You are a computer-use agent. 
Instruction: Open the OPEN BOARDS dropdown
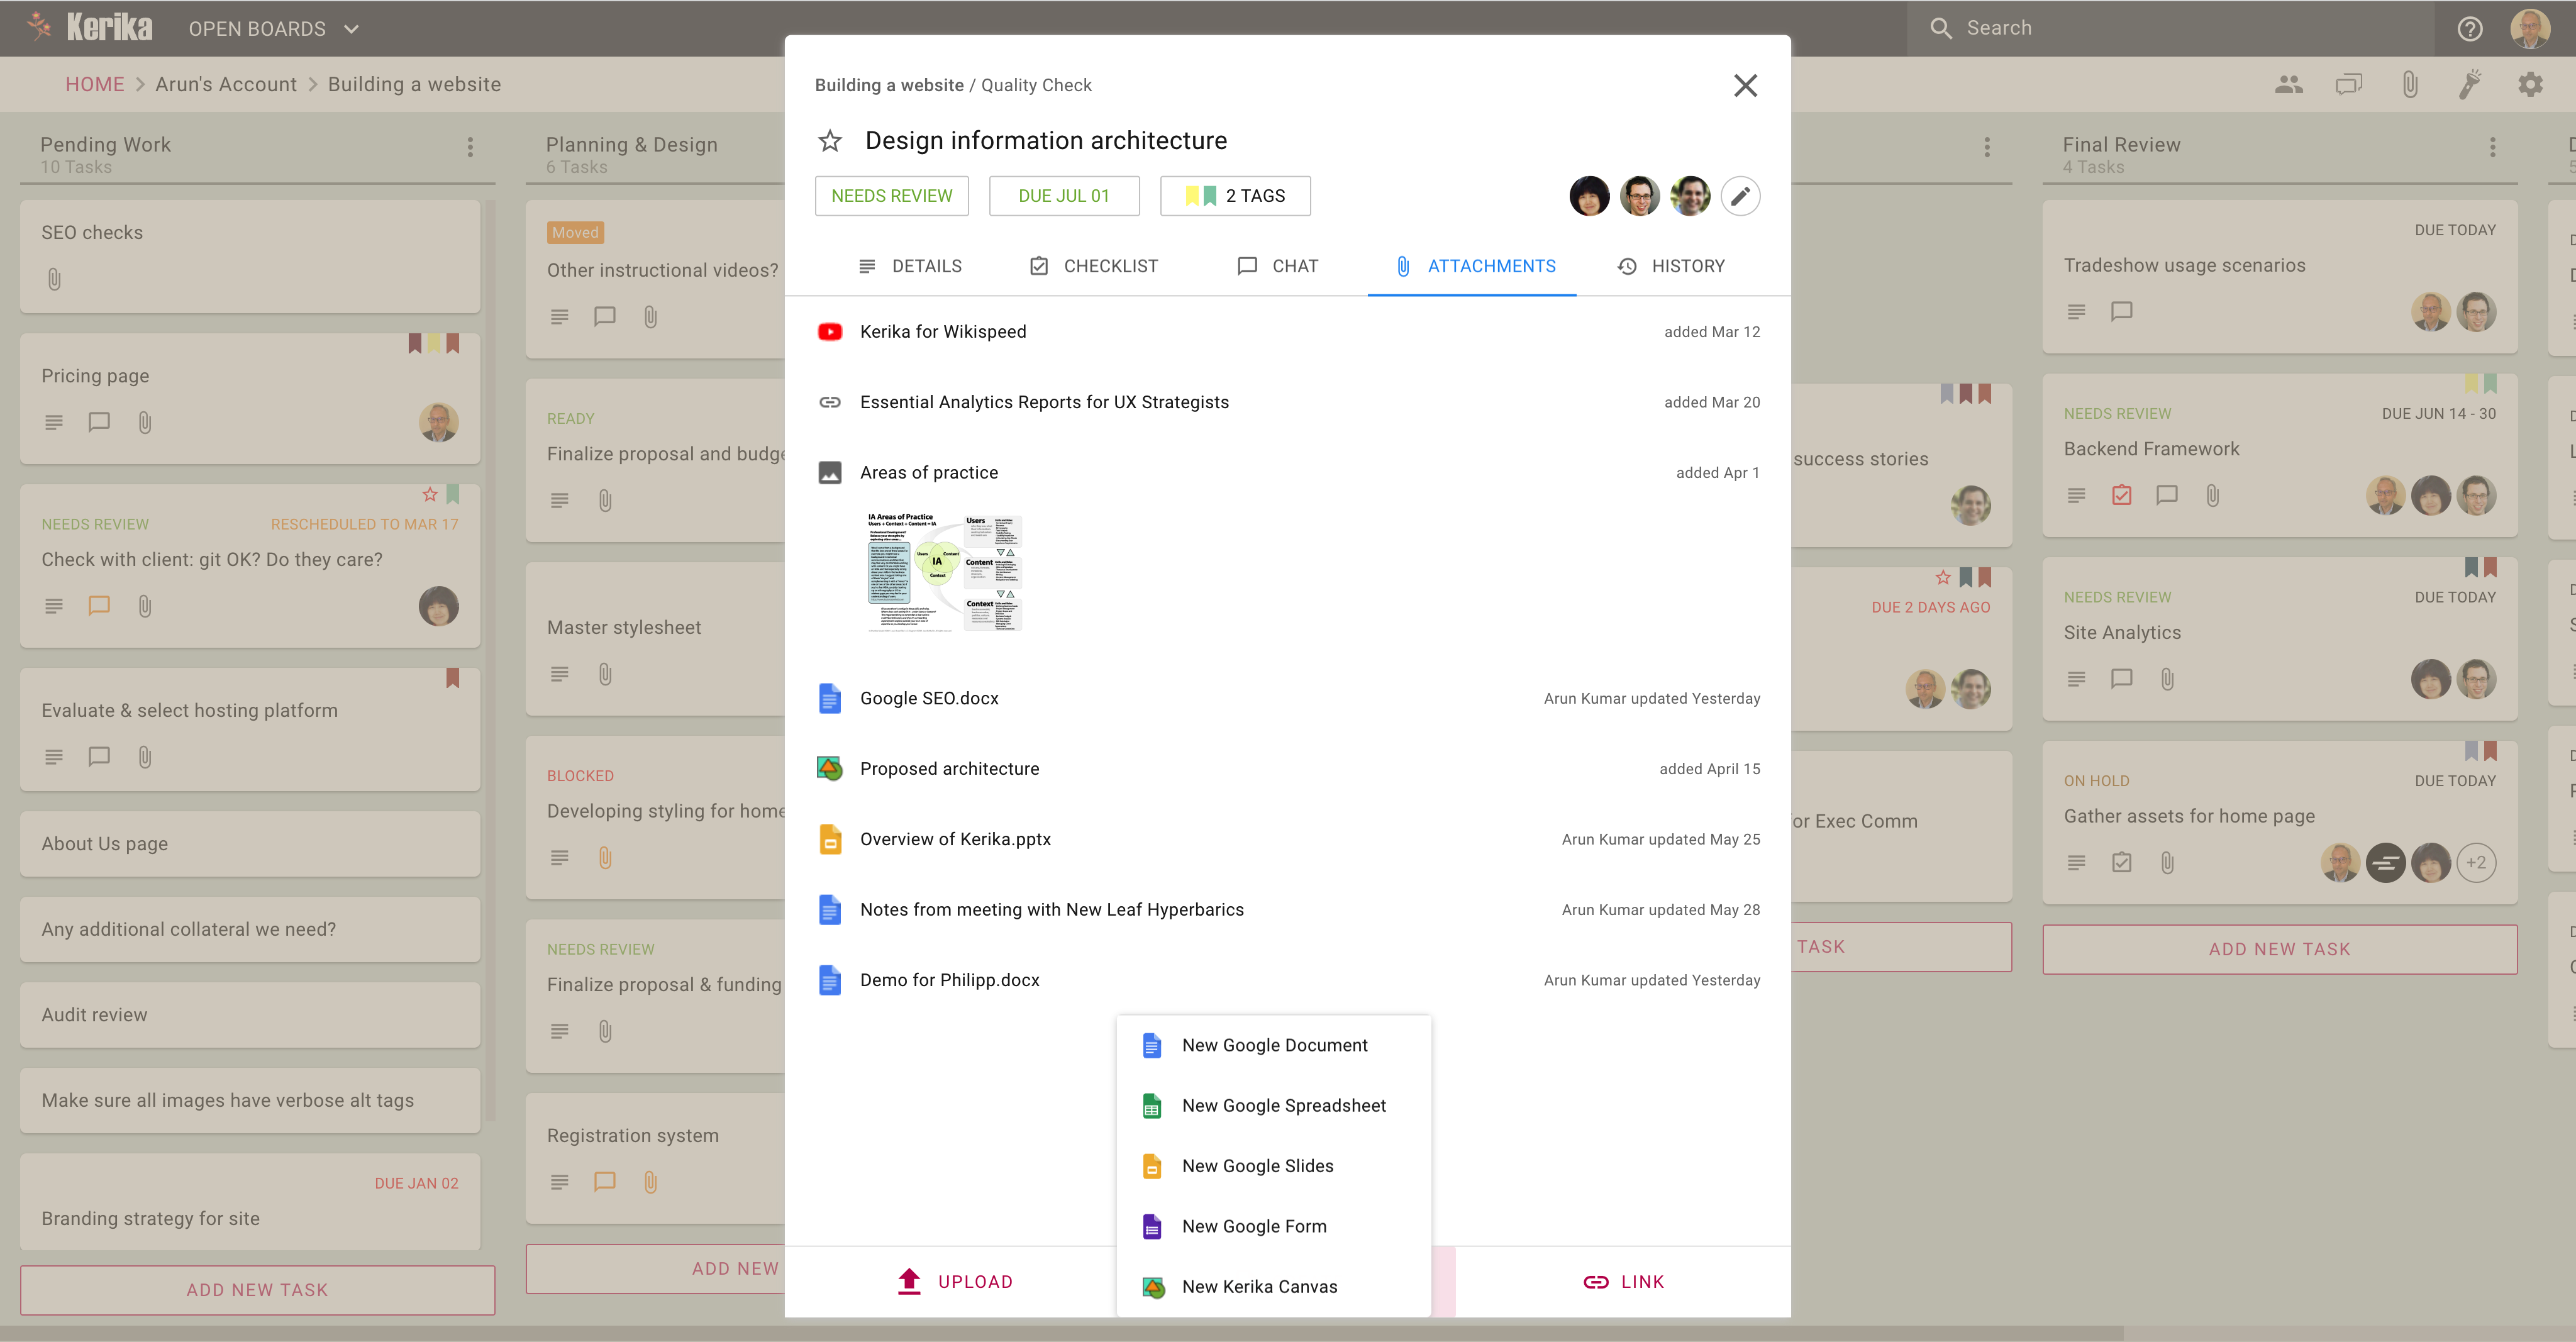[x=271, y=29]
